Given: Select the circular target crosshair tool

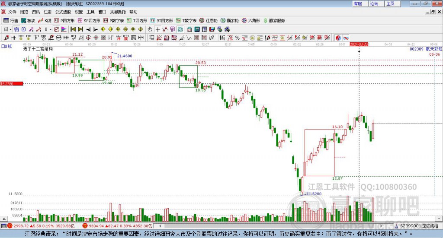Looking at the screenshot, I should pos(88,38).
